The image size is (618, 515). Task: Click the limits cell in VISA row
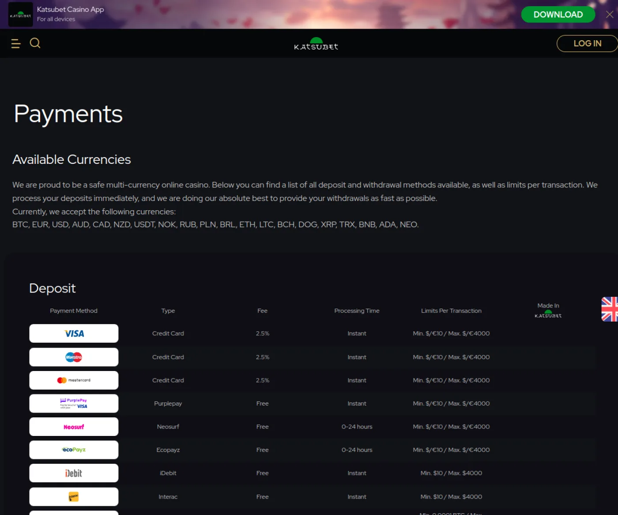451,333
